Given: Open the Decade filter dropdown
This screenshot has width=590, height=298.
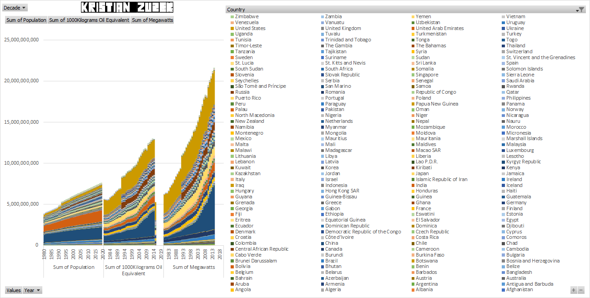Looking at the screenshot, I should click(x=15, y=8).
